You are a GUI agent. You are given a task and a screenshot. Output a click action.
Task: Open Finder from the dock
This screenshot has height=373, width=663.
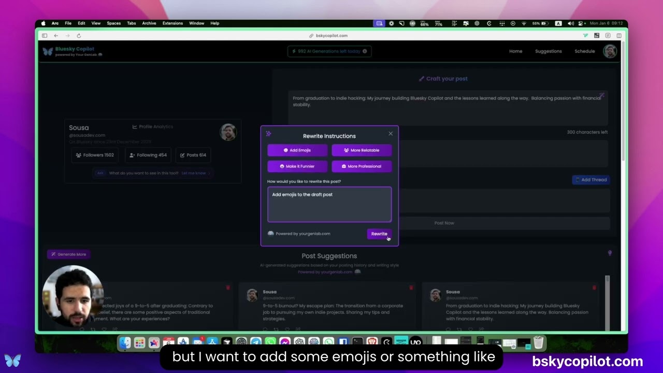click(125, 342)
